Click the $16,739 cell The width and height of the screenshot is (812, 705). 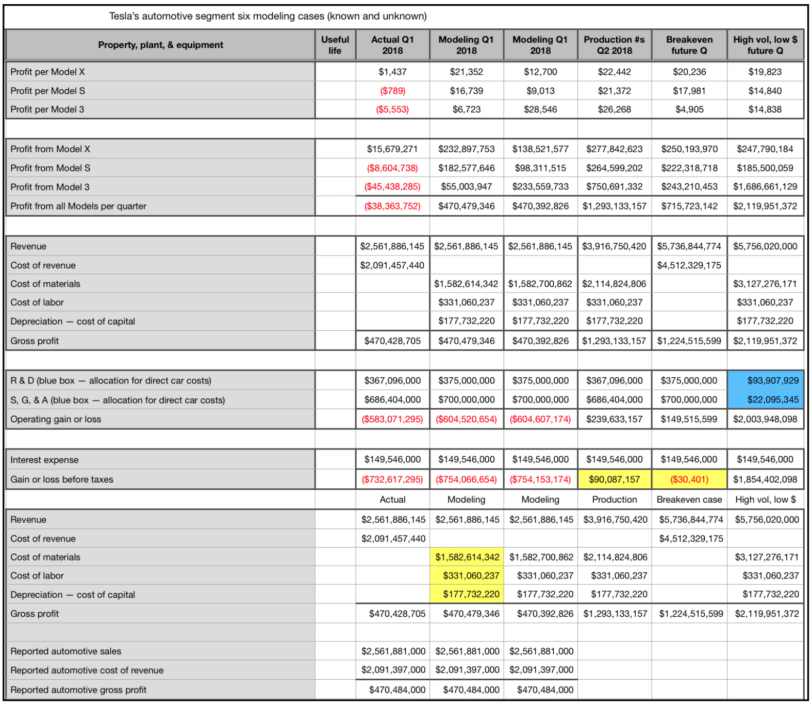(467, 91)
